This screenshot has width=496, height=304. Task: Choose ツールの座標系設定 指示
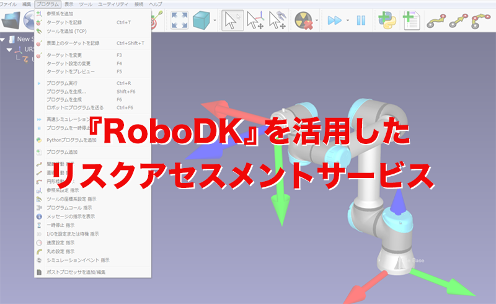point(92,199)
